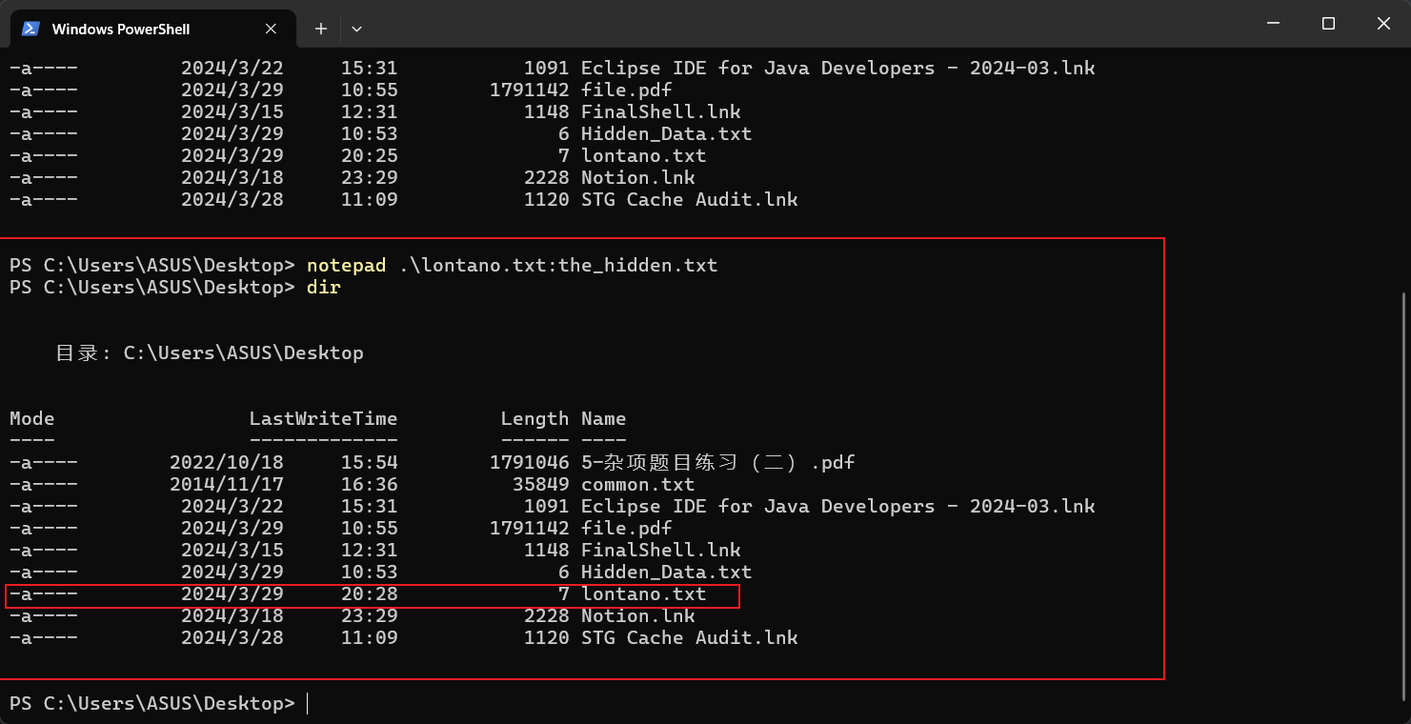
Task: Click the 目录 directory path line
Action: (210, 352)
